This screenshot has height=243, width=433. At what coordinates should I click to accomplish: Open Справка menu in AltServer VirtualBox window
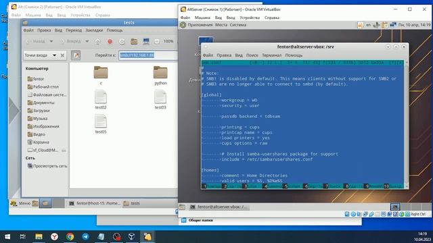pos(272,18)
